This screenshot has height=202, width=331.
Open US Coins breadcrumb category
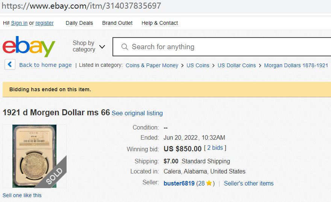pos(197,65)
